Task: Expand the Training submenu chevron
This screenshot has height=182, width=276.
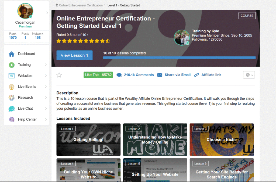Action: click(46, 65)
